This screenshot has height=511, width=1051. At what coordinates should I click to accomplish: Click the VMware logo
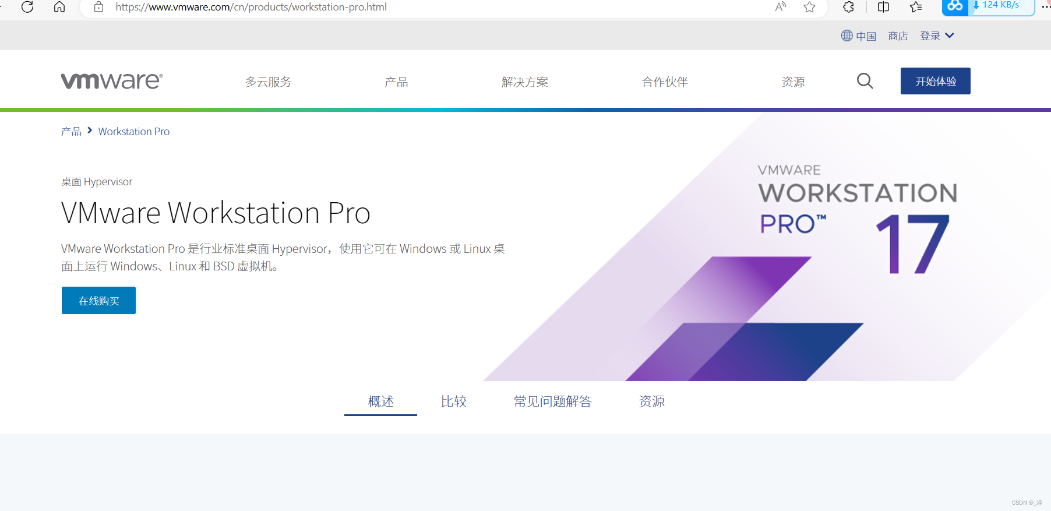(x=112, y=81)
